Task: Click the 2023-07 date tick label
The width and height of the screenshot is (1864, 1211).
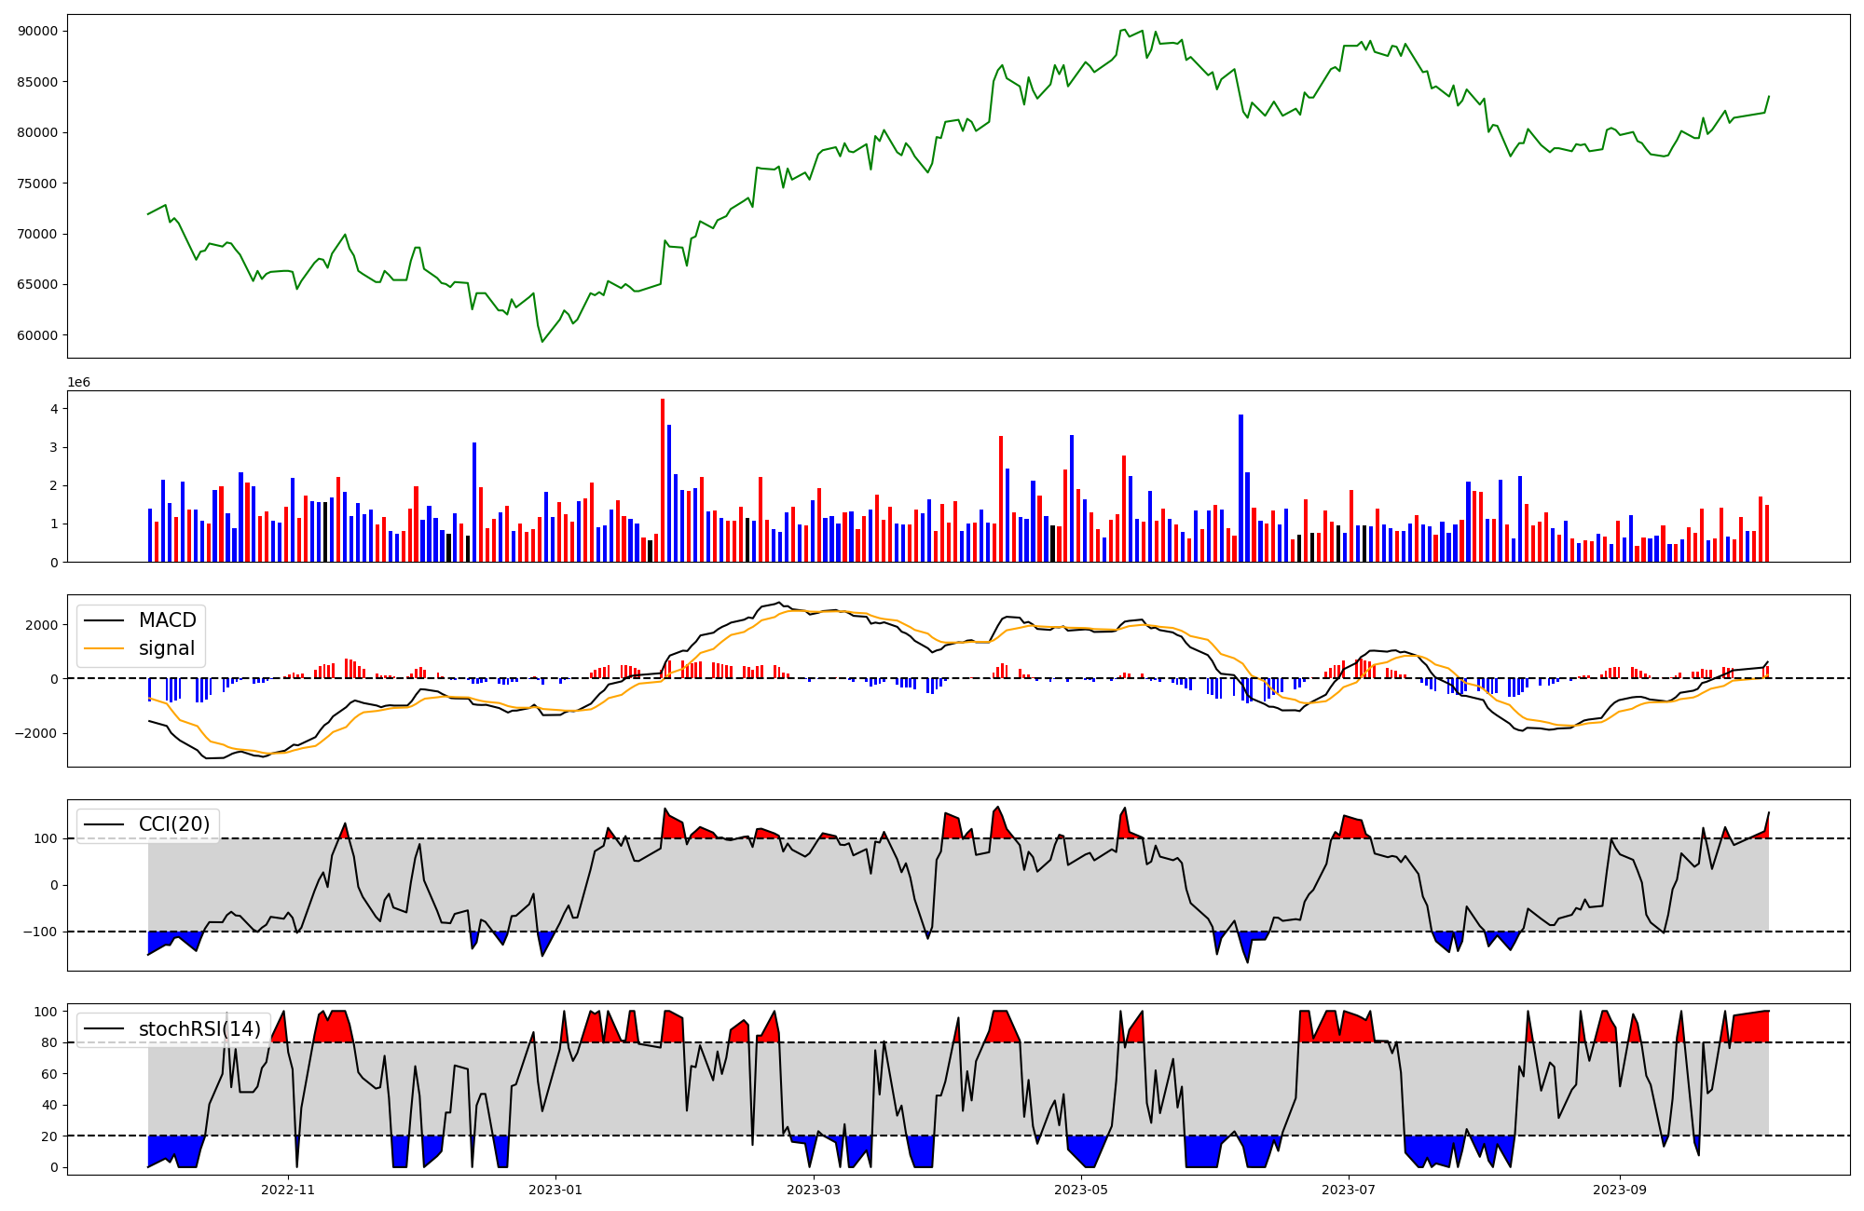Action: coord(1349,1190)
